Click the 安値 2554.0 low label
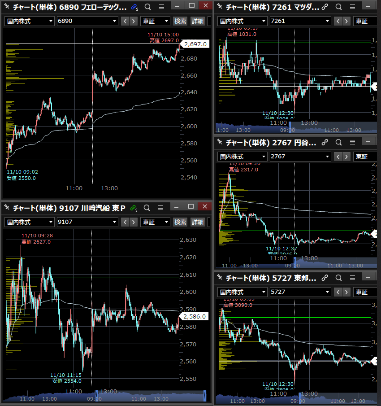The image size is (381, 406). 67,381
